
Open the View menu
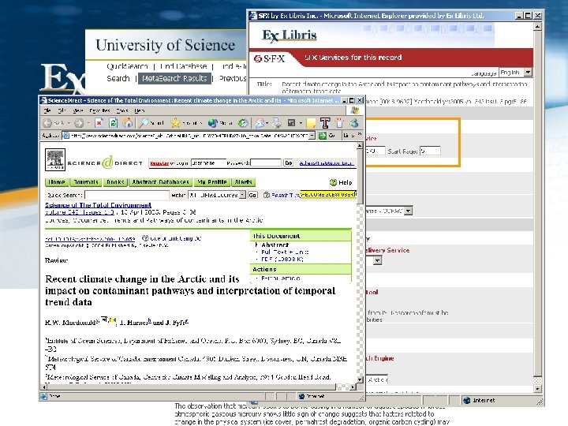(x=77, y=110)
